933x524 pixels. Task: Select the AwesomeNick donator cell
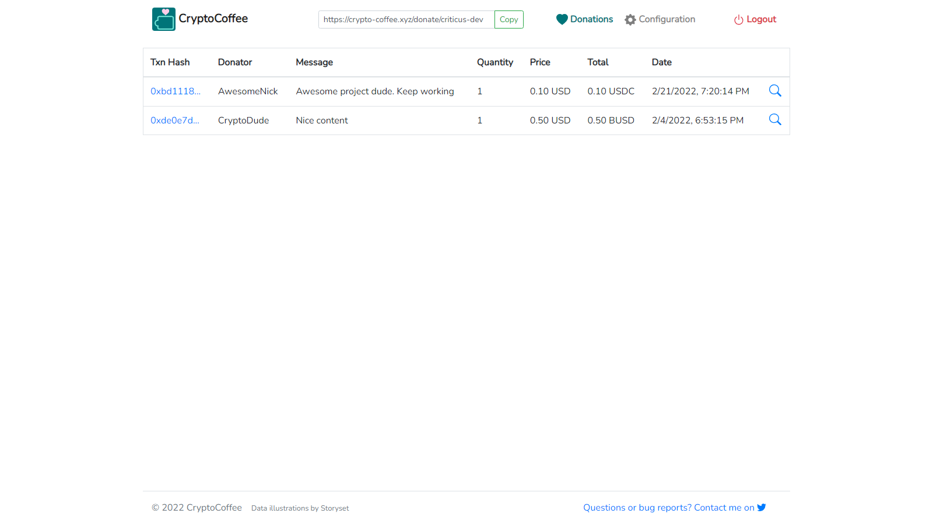point(248,91)
